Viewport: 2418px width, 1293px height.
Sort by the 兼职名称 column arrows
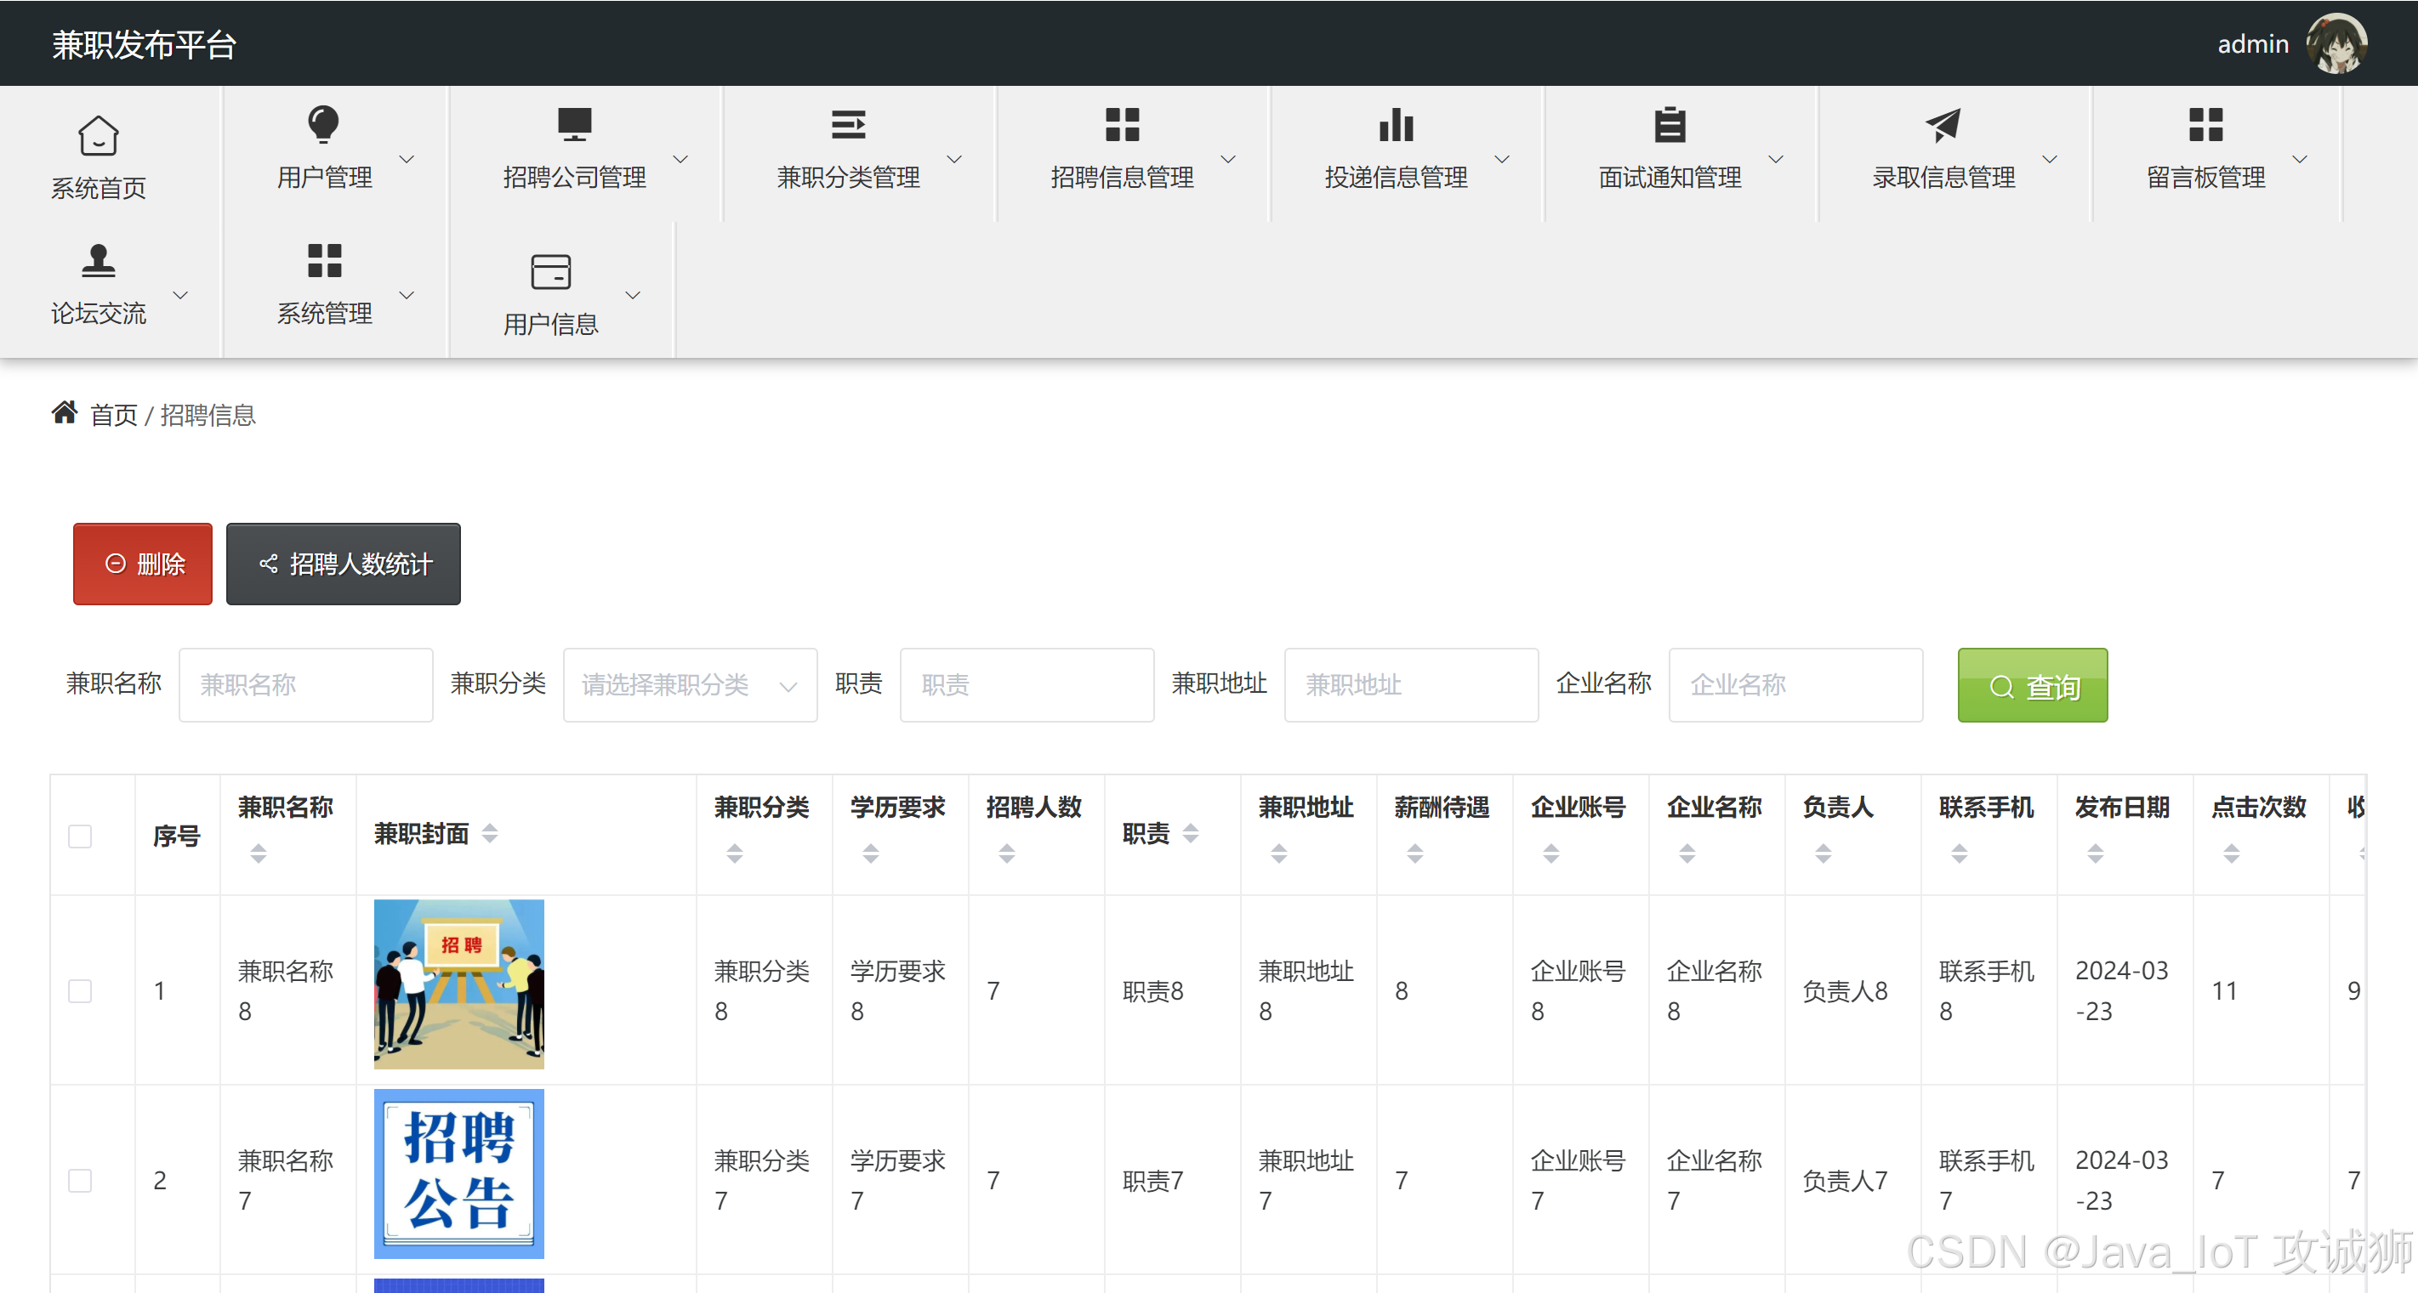pos(259,853)
